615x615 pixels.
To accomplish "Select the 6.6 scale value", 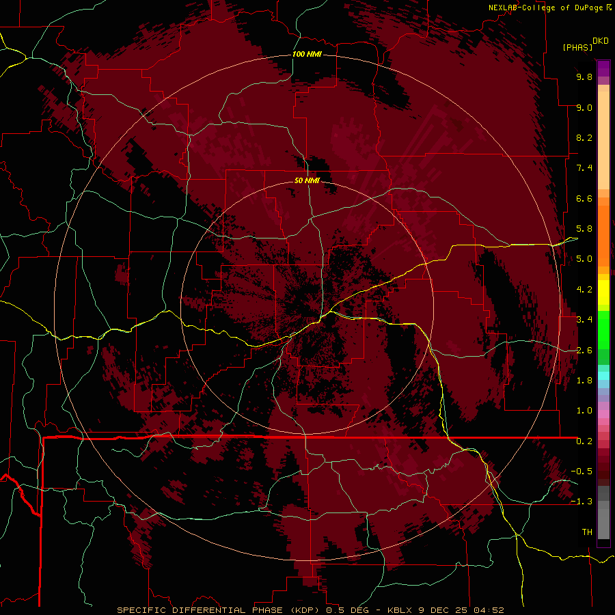I will point(584,198).
